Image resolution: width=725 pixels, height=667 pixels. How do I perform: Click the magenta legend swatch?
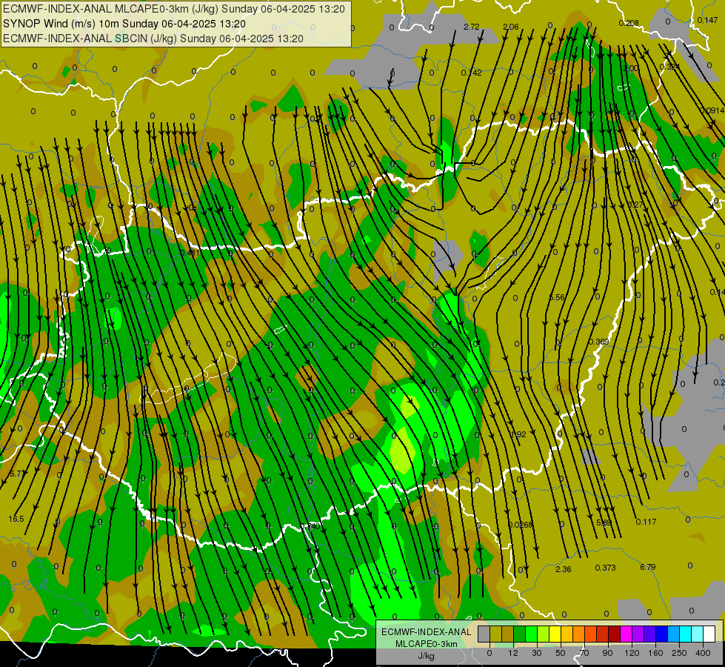[x=627, y=634]
